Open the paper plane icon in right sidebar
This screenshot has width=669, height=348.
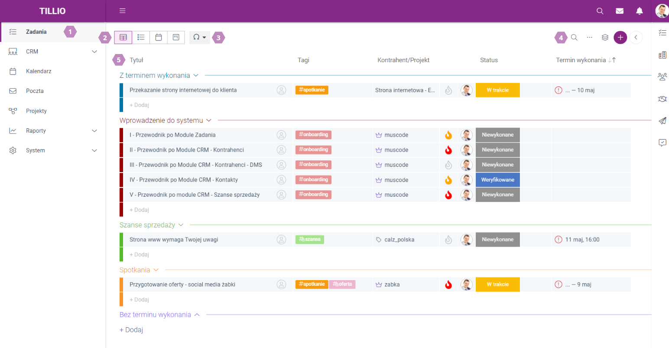coord(662,121)
